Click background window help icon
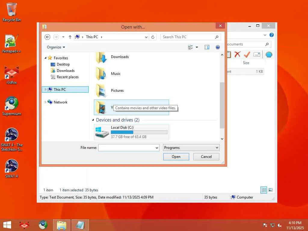Image resolution: width=308 pixels, height=231 pixels. 272,35
